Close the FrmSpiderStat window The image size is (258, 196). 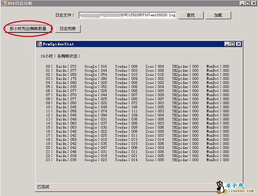tap(239, 44)
